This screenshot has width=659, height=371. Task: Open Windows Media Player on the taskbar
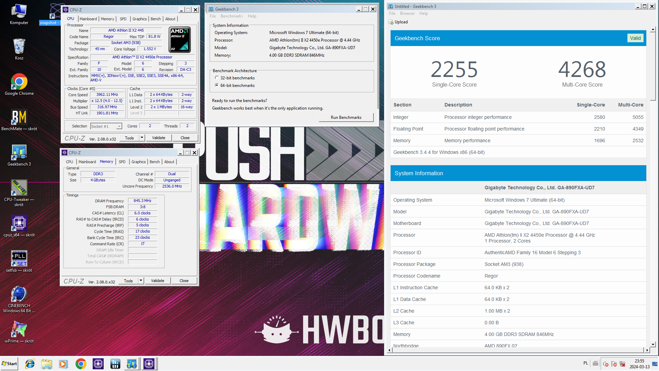pyautogui.click(x=63, y=364)
